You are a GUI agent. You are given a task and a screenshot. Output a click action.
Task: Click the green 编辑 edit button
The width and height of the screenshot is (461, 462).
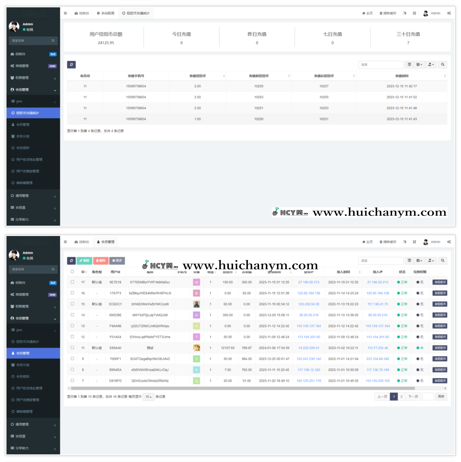[84, 261]
